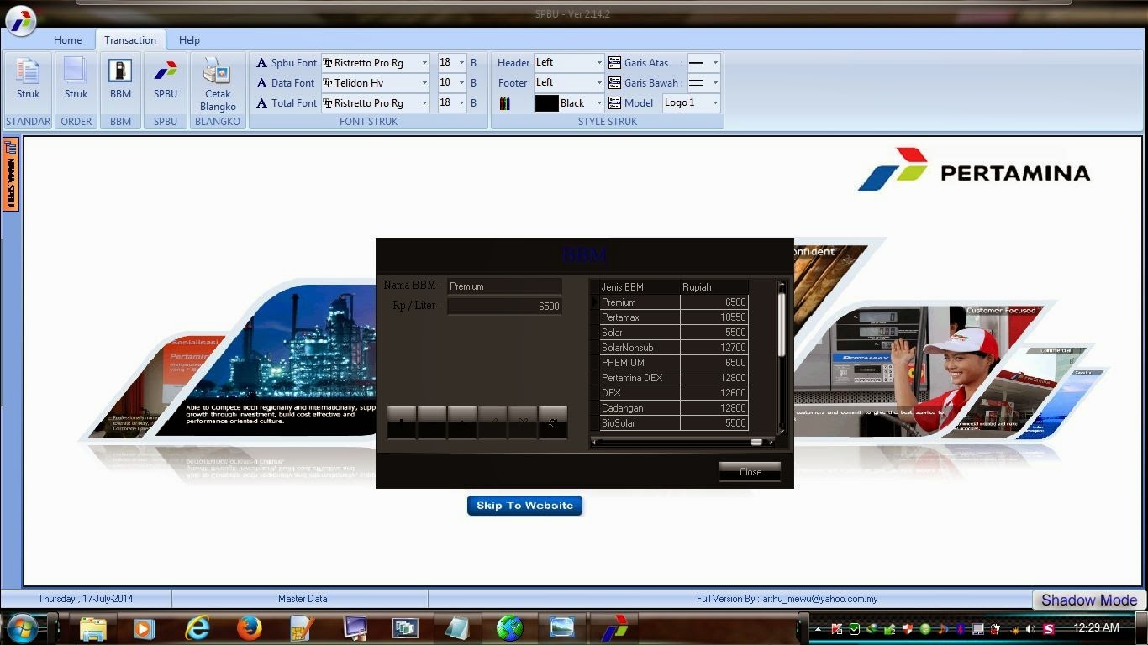Click the Garis Bawah line style icon
The height and width of the screenshot is (645, 1148).
point(614,83)
